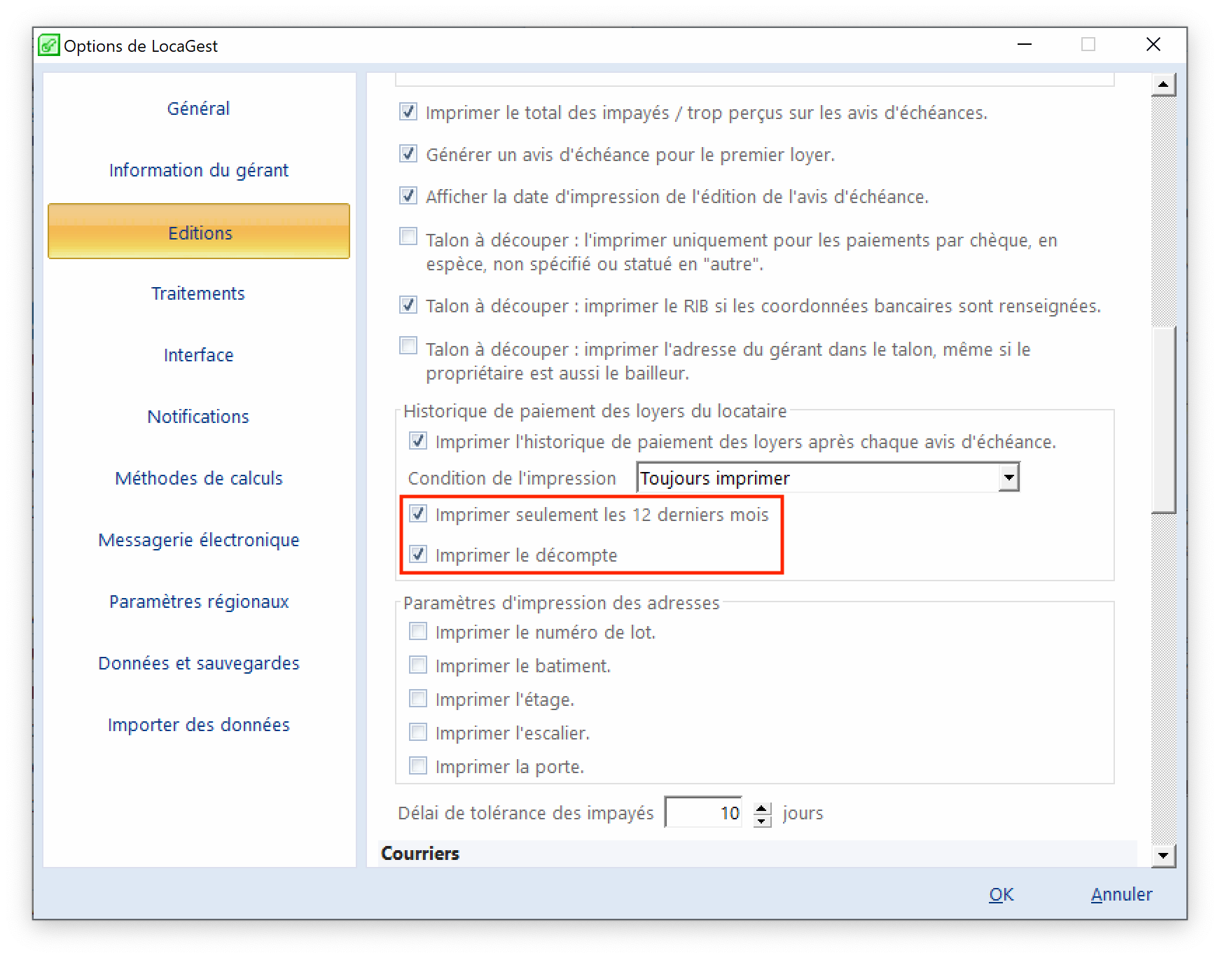Image resolution: width=1220 pixels, height=958 pixels.
Task: Open the Général options section
Action: [198, 109]
